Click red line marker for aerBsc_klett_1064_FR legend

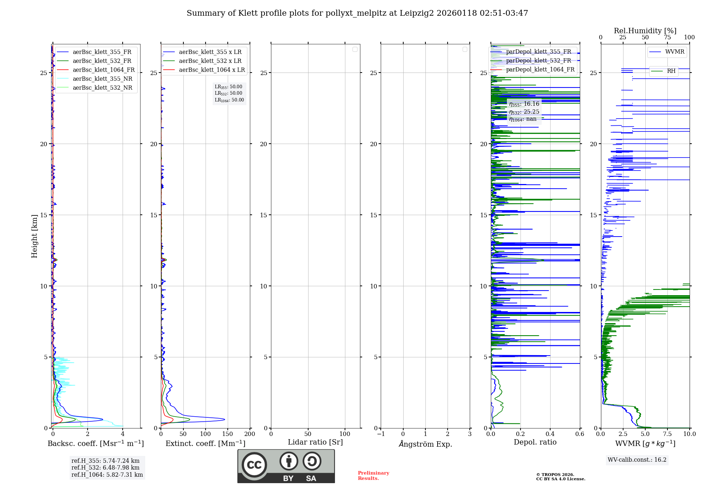coord(63,70)
